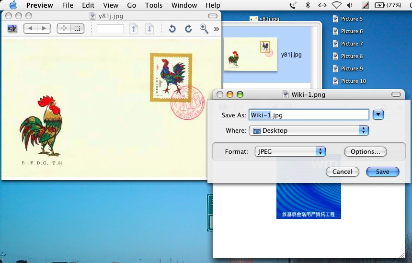Open the Picture 8 desktop file

coord(348,56)
